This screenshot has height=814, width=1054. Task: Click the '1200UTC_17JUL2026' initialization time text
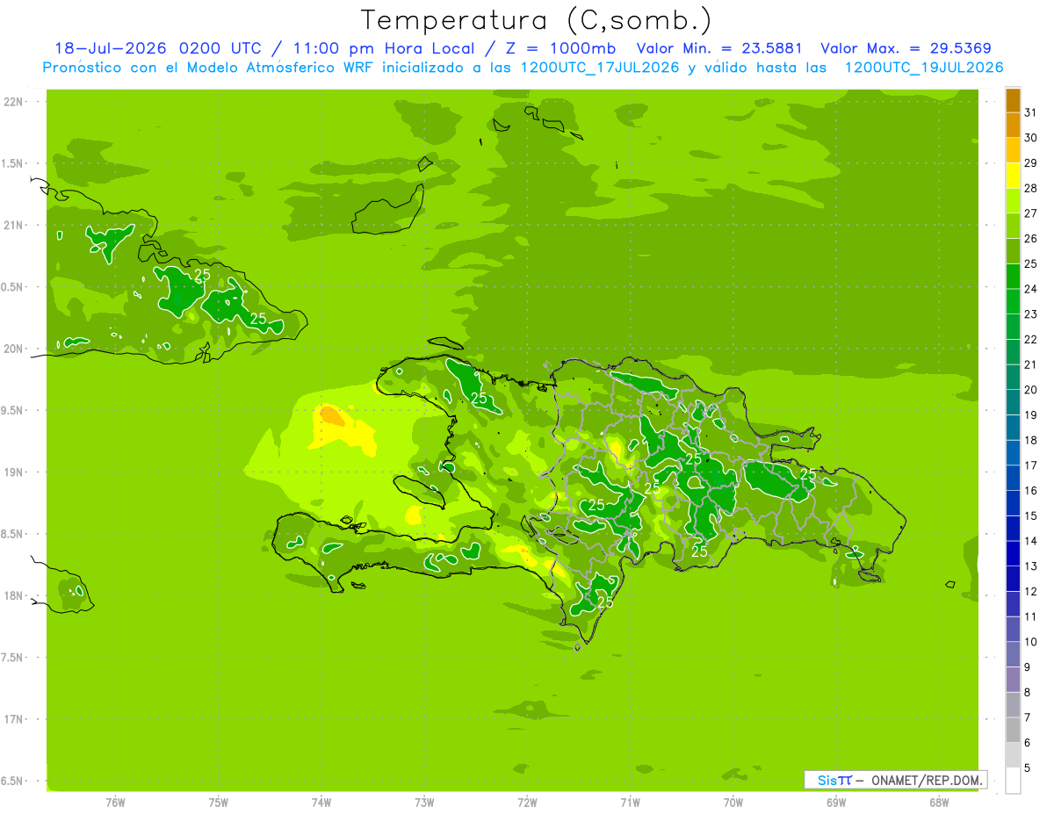600,68
